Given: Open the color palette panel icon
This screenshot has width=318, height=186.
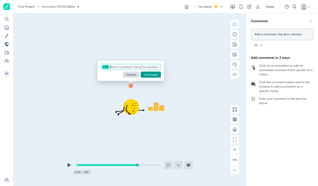Looking at the screenshot, I should [x=235, y=44].
